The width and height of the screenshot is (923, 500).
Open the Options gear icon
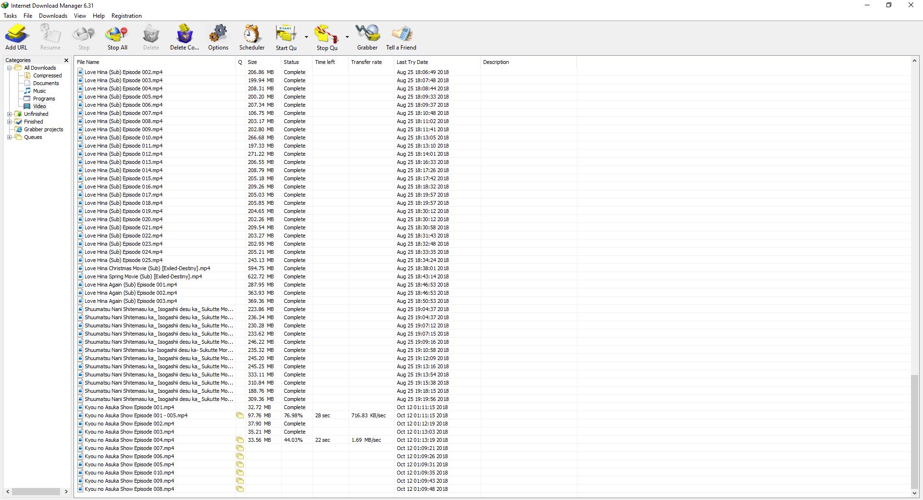click(218, 35)
